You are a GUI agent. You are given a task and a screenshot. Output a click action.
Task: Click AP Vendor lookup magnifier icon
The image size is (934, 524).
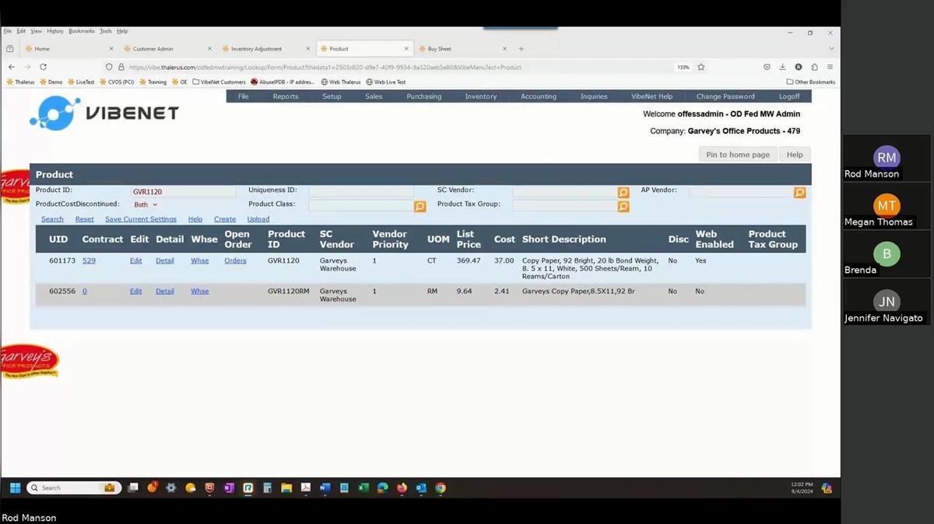(x=799, y=192)
